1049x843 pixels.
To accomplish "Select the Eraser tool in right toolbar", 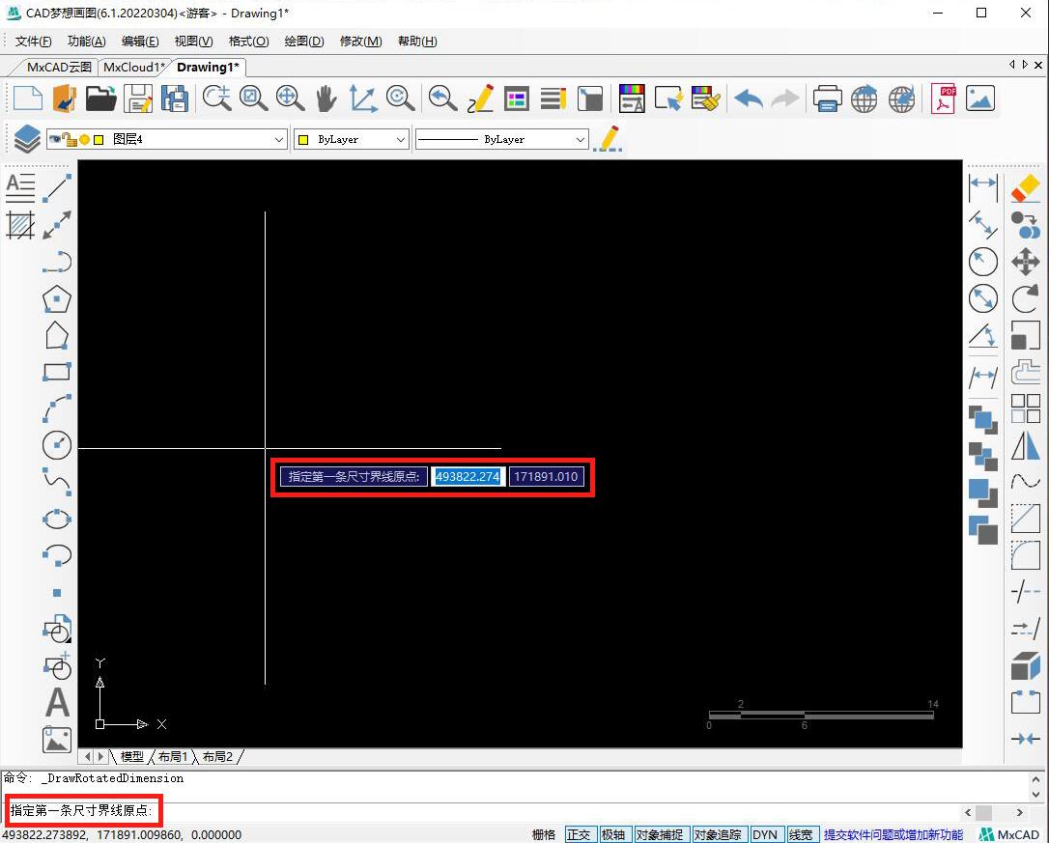I will tap(1025, 188).
